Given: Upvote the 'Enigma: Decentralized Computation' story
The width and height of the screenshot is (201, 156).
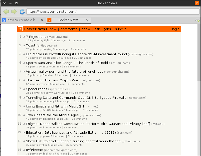Looking at the screenshot, I should [x=24, y=124].
